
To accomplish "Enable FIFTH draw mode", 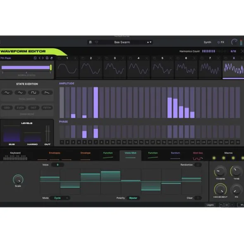I will [47, 108].
